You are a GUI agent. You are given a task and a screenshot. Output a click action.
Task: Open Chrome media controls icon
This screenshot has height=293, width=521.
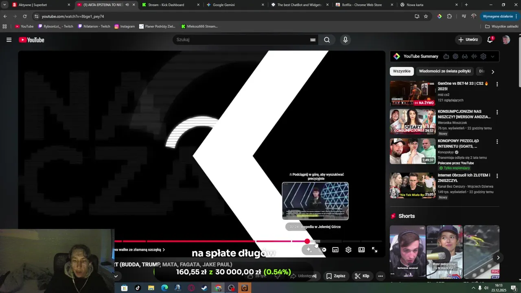tap(464, 16)
